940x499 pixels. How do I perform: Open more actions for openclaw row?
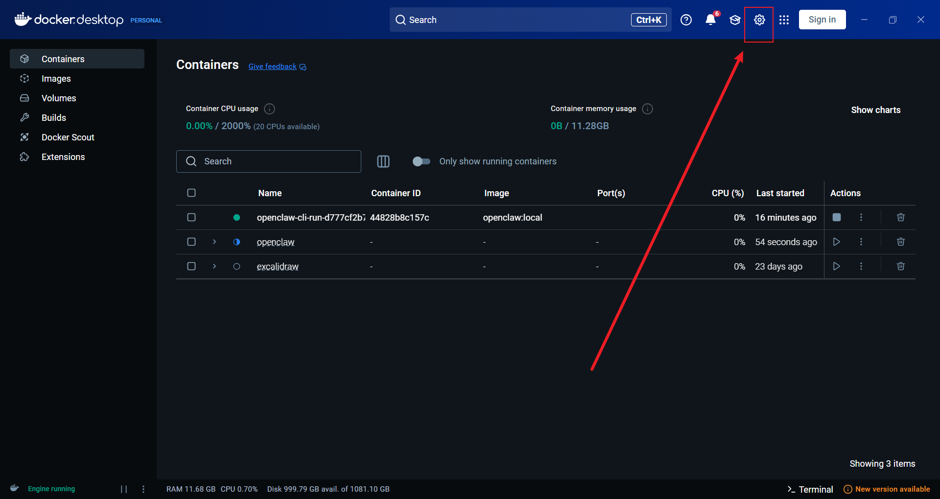click(x=861, y=242)
